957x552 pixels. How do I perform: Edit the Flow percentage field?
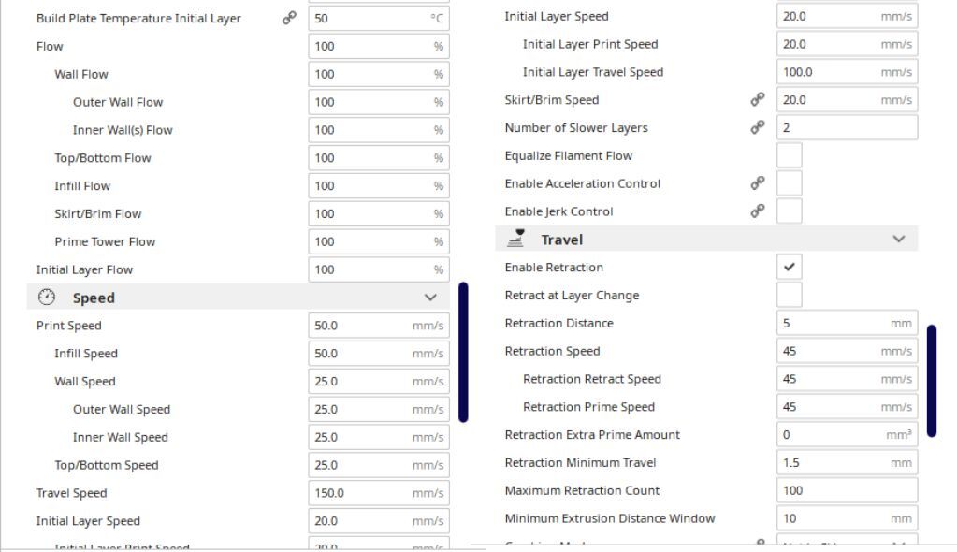pos(379,47)
